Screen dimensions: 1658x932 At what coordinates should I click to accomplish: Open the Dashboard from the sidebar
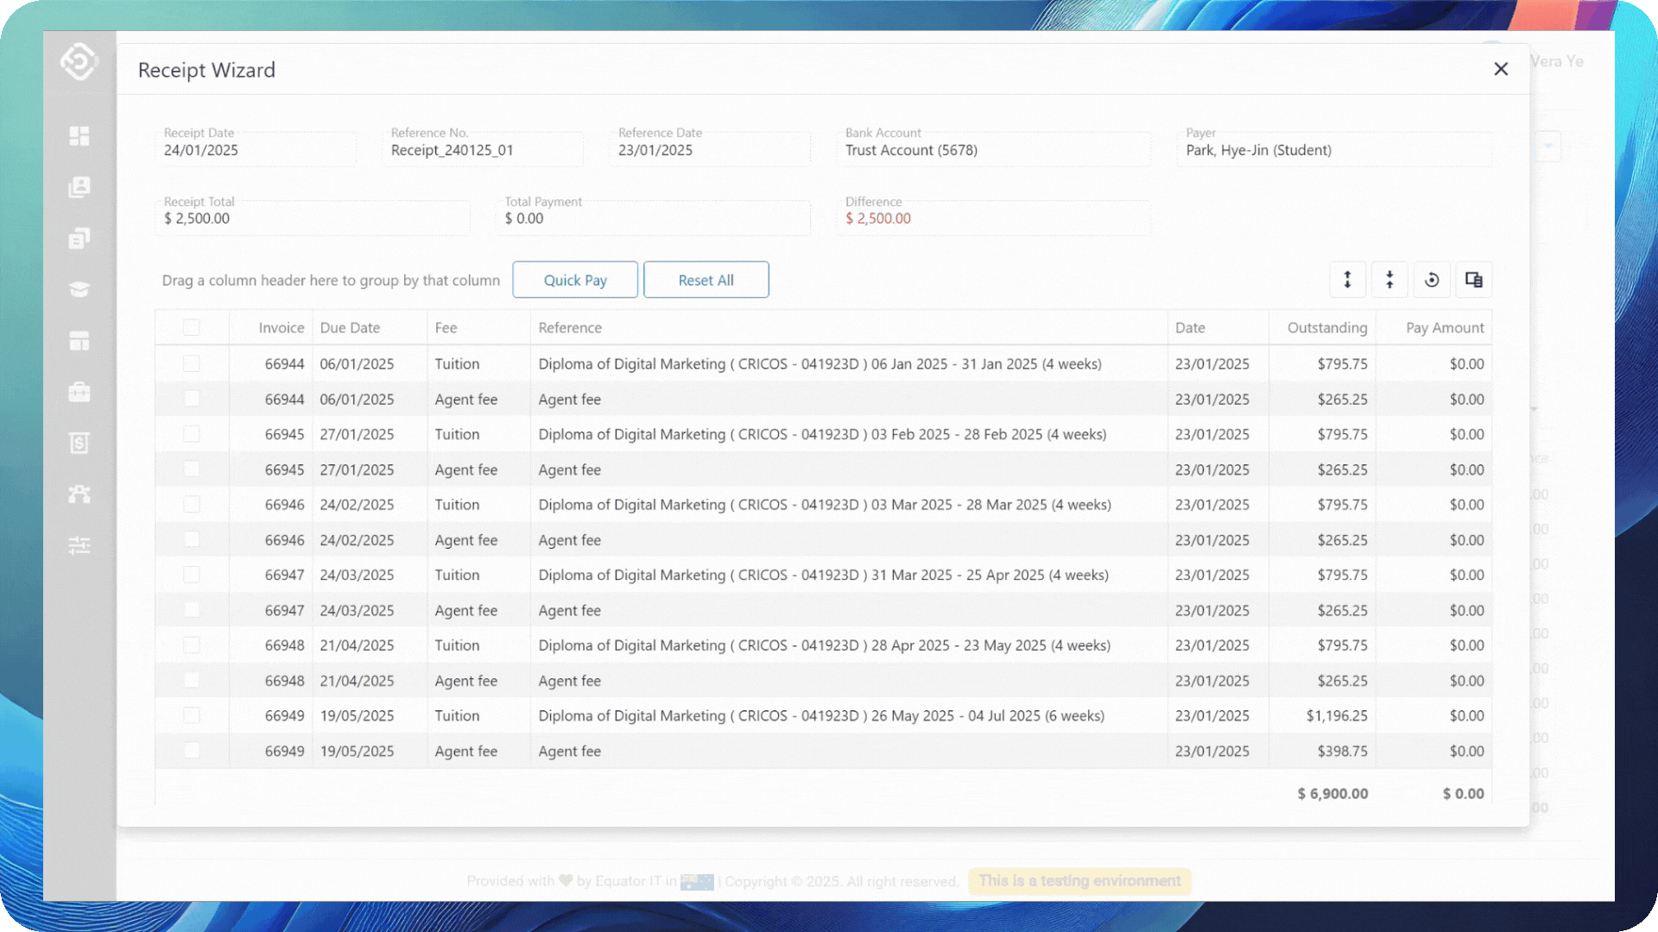tap(79, 135)
